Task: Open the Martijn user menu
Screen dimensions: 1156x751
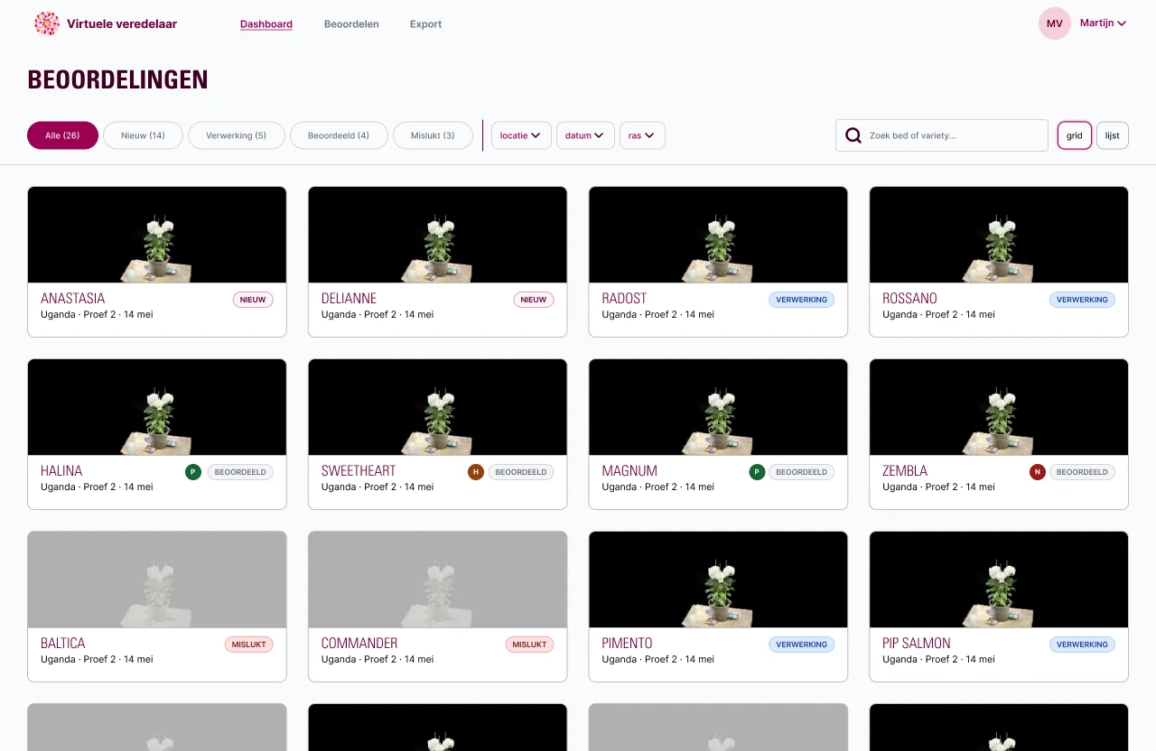Action: [x=1103, y=23]
